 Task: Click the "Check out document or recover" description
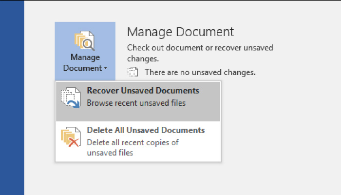pos(200,48)
